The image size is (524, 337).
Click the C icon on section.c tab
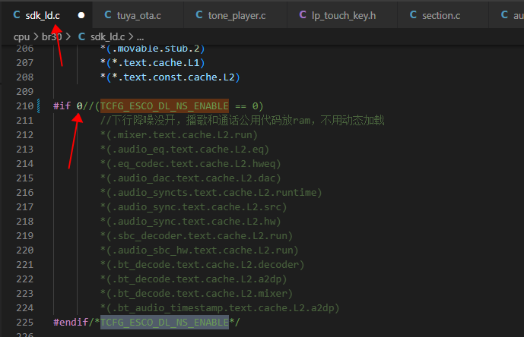point(413,15)
